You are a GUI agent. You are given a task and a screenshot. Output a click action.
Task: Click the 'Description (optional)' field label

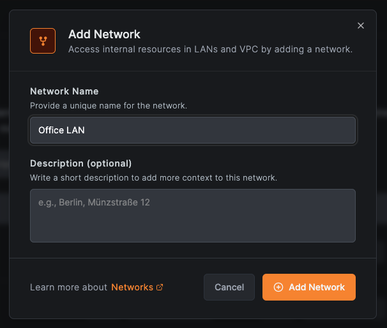(81, 163)
